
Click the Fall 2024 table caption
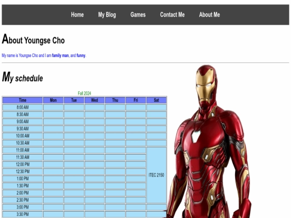[x=85, y=93]
